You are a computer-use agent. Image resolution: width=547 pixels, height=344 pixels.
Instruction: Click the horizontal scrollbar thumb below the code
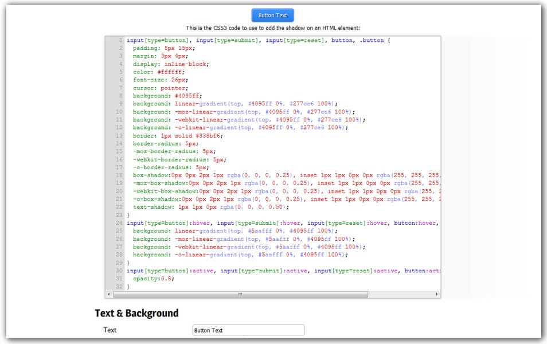click(241, 294)
